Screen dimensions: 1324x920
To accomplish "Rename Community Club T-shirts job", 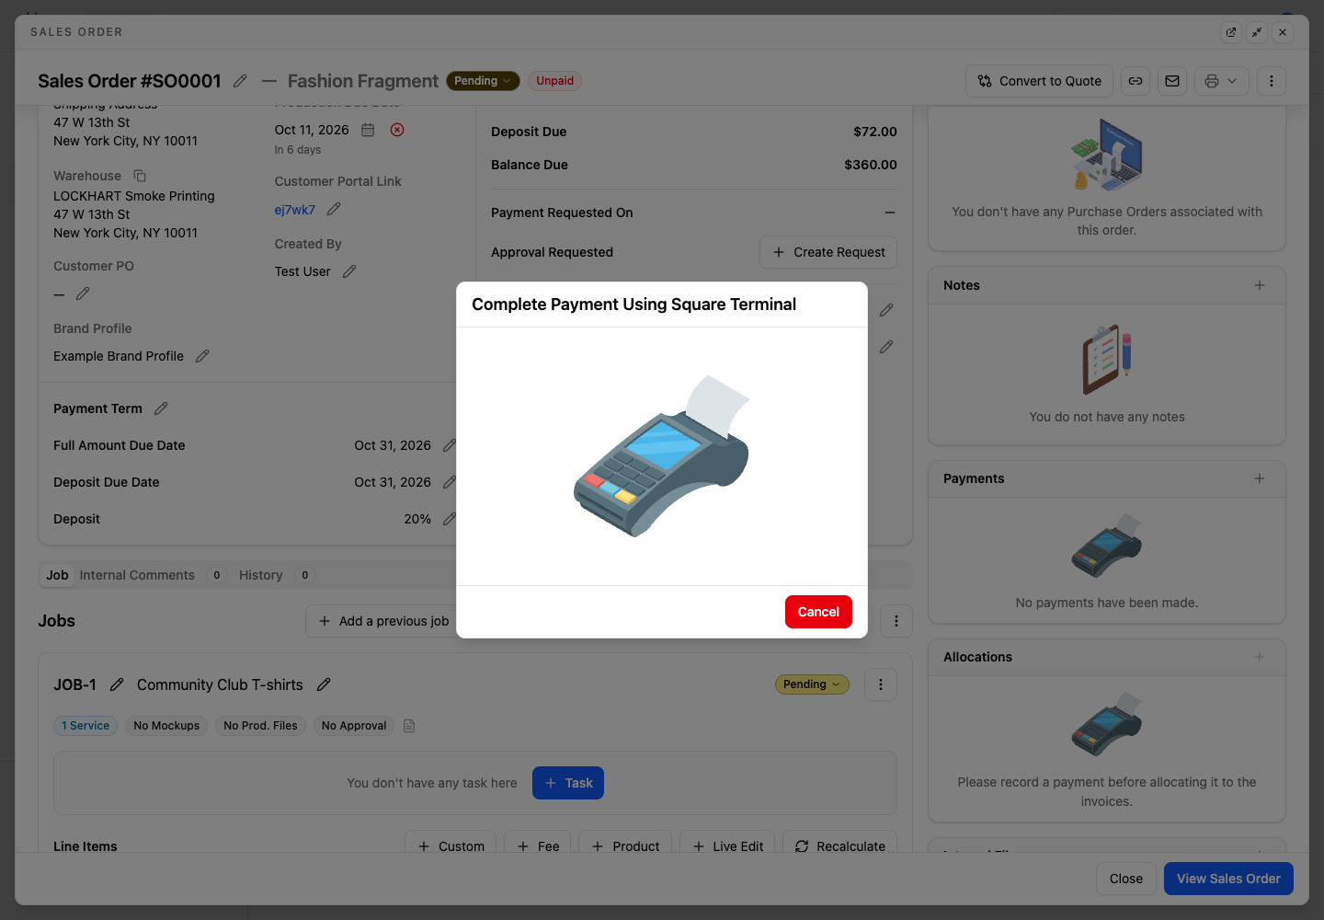I will 324,684.
